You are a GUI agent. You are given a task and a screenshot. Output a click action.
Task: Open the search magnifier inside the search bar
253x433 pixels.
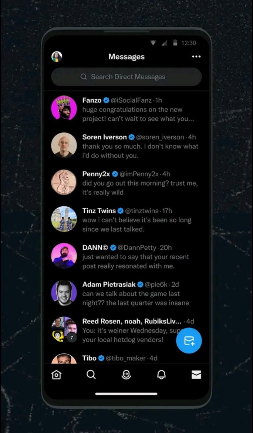click(x=84, y=77)
